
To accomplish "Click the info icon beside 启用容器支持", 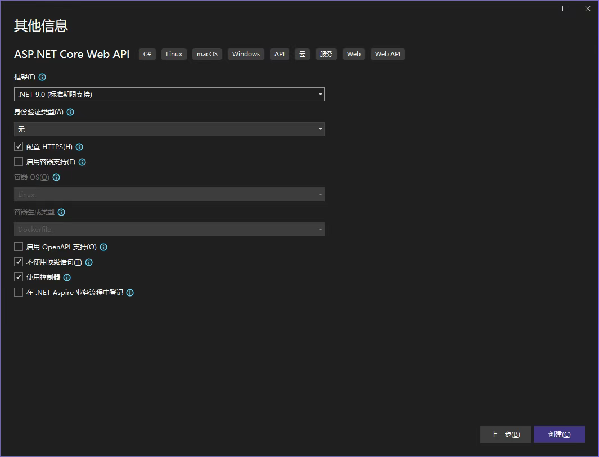I will 82,162.
